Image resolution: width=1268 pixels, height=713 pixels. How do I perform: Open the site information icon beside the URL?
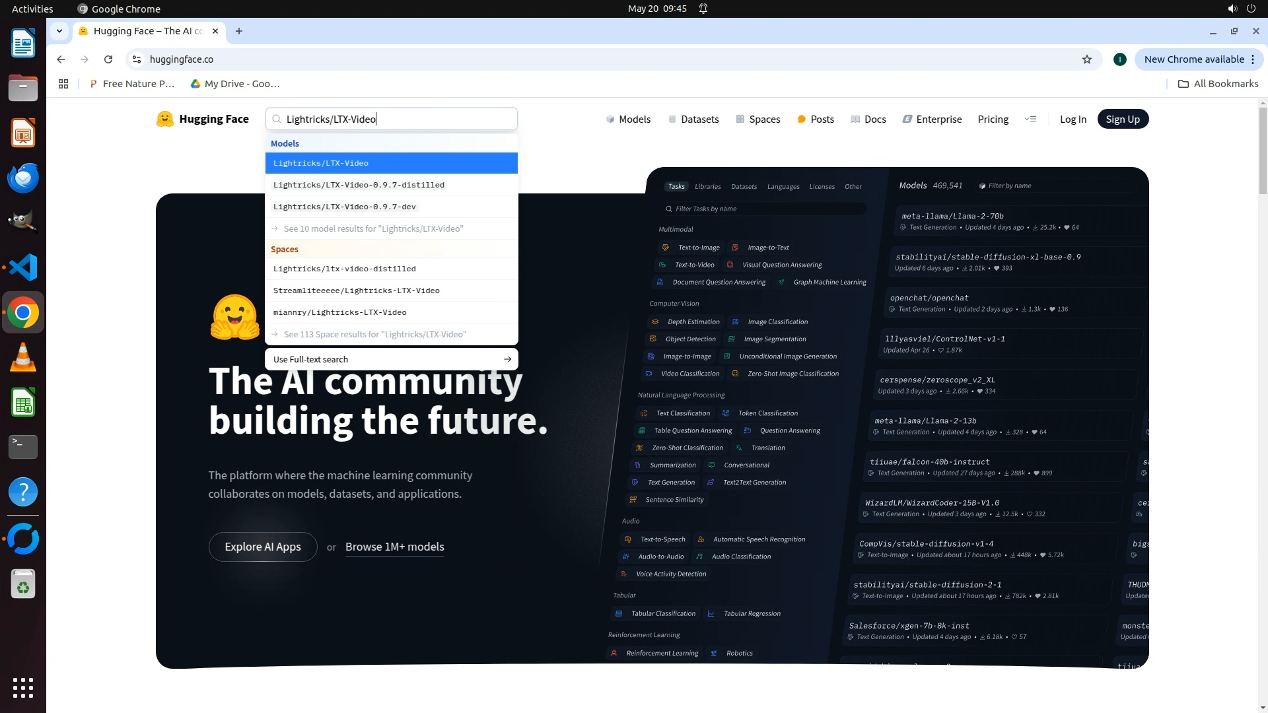[137, 59]
